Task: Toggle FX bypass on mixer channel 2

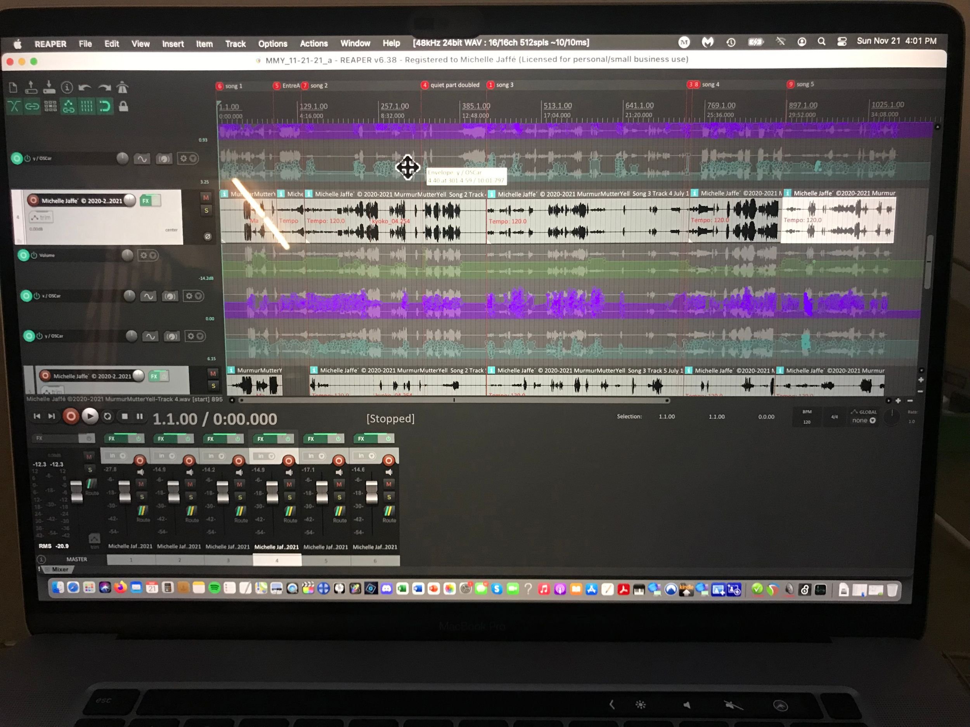Action: [x=188, y=439]
